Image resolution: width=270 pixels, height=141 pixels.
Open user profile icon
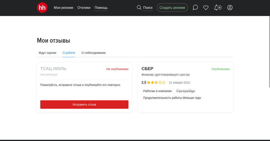pos(230,8)
